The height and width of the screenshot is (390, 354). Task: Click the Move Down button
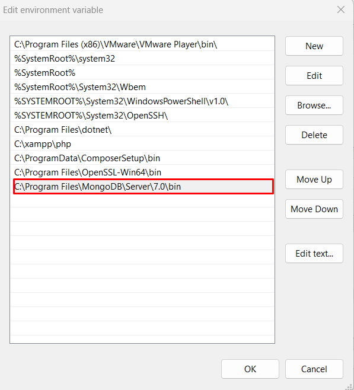(314, 209)
